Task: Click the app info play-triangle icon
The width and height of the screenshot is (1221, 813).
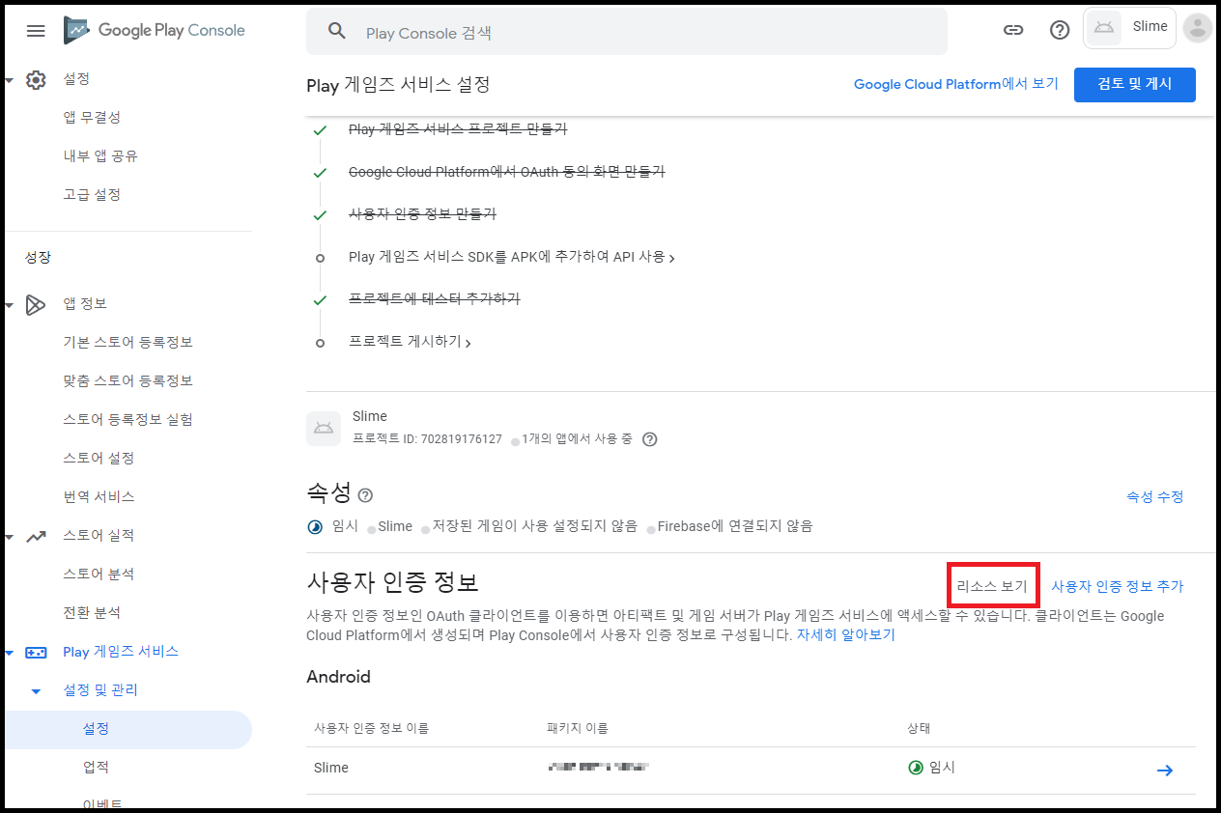Action: pyautogui.click(x=36, y=304)
